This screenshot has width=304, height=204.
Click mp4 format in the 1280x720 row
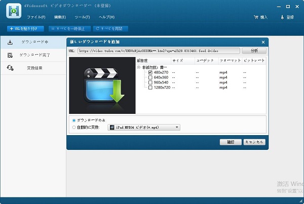pyautogui.click(x=223, y=88)
